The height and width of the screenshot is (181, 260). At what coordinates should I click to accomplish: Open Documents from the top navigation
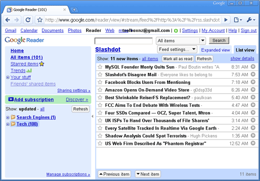click(x=53, y=30)
